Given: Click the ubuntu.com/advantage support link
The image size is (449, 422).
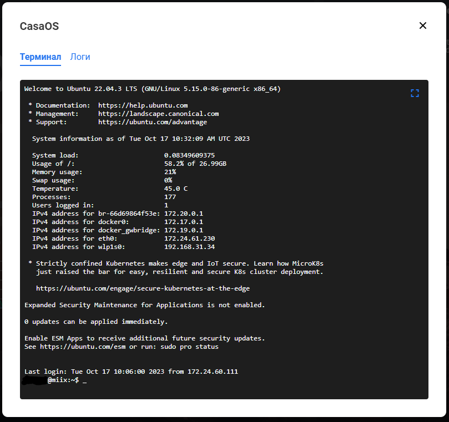Looking at the screenshot, I should [x=153, y=122].
